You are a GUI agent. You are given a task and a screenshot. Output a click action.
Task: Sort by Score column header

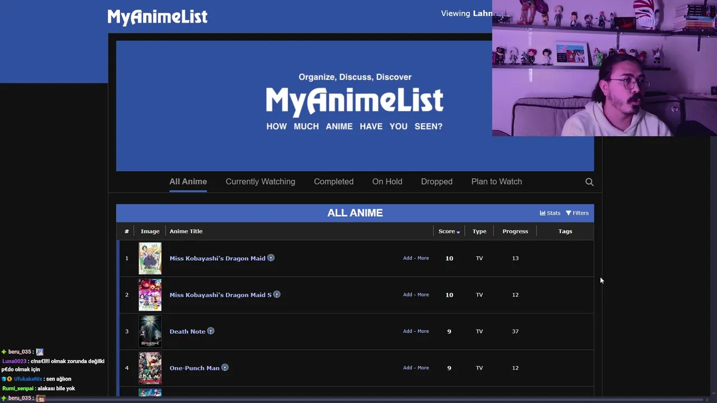tap(449, 231)
